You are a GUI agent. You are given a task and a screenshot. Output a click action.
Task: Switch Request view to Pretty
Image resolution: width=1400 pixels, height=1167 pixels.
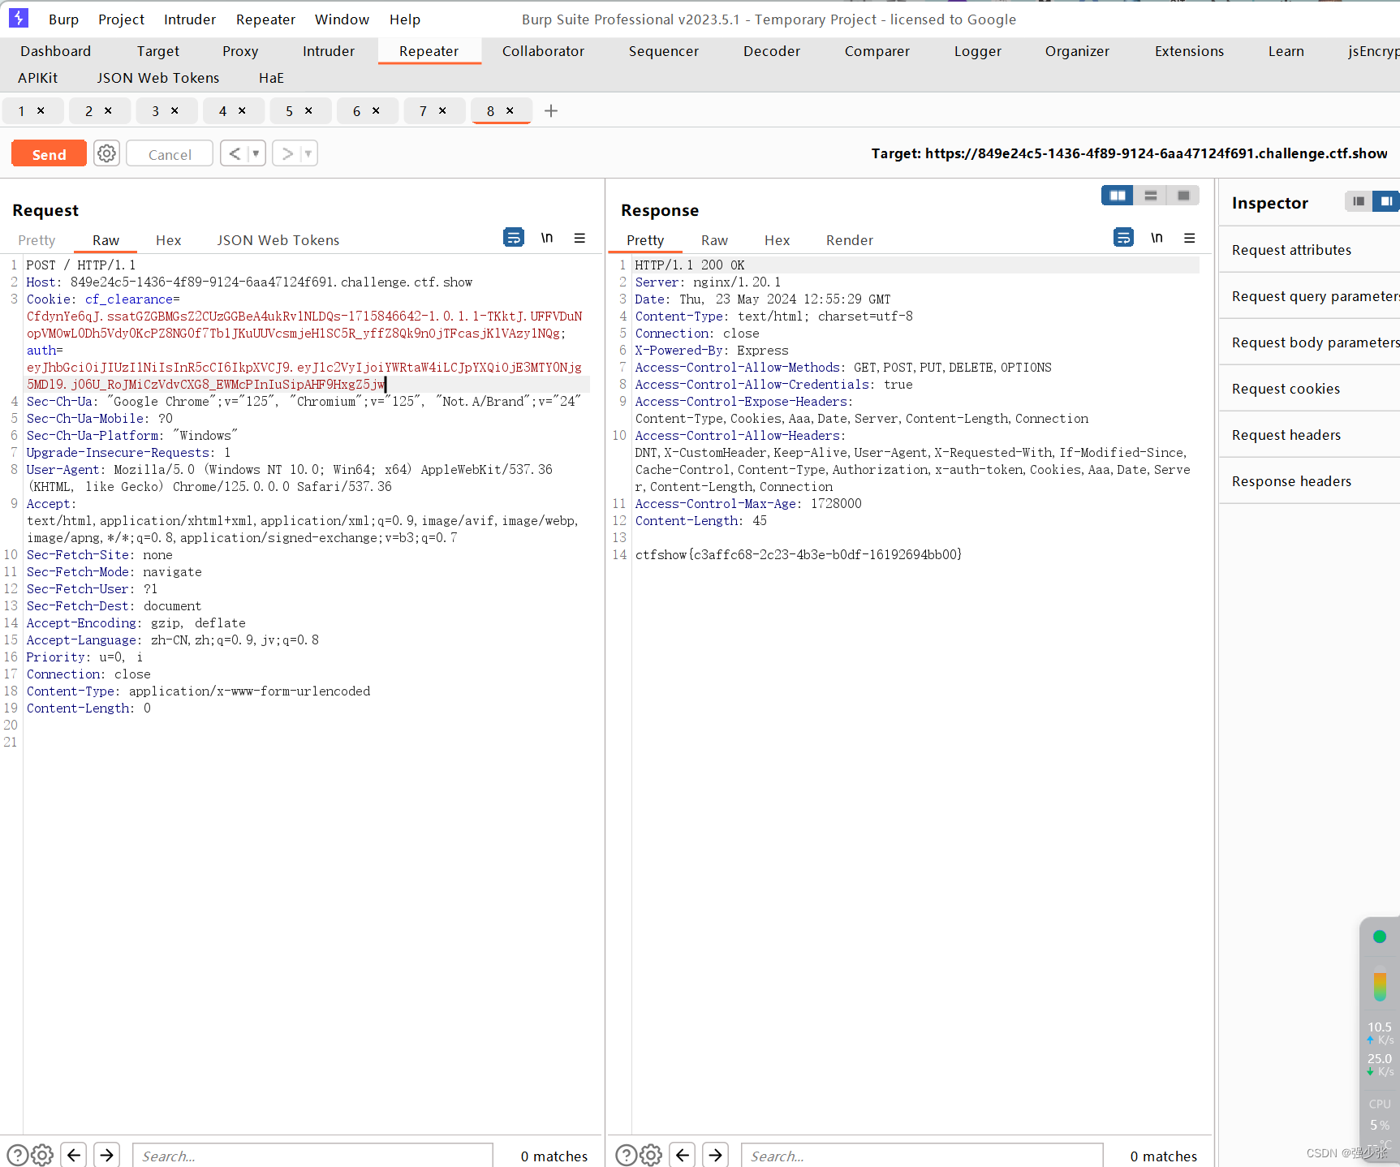[37, 240]
